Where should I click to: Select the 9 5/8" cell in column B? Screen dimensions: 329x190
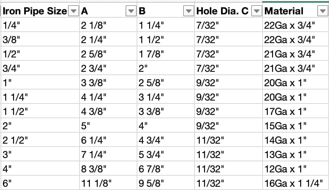(x=166, y=183)
